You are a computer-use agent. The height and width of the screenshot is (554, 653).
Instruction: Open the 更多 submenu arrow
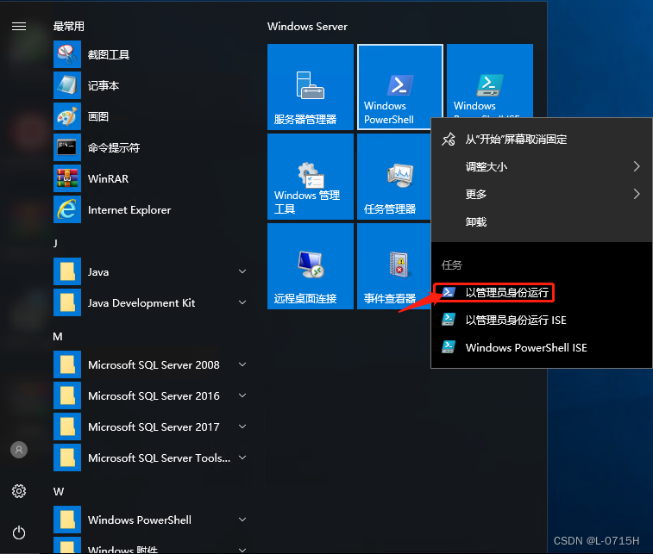coord(637,194)
